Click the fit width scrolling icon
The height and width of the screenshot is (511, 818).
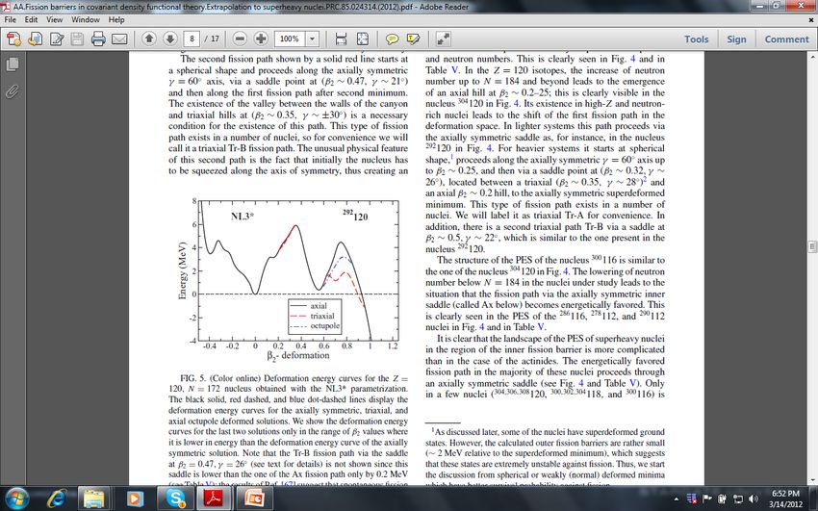click(x=342, y=39)
